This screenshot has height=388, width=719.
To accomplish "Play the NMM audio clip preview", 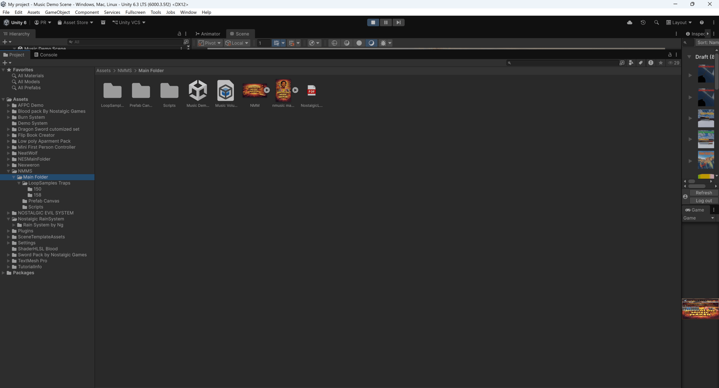I will (267, 90).
